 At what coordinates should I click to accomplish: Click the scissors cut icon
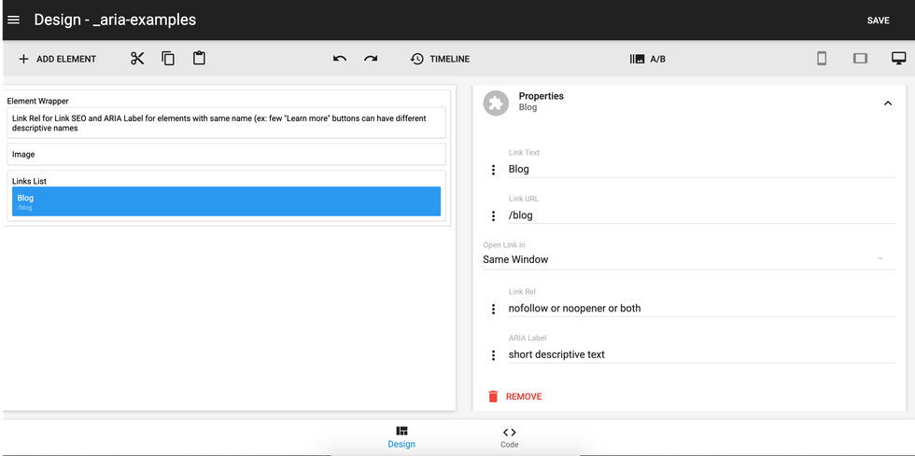pyautogui.click(x=137, y=59)
